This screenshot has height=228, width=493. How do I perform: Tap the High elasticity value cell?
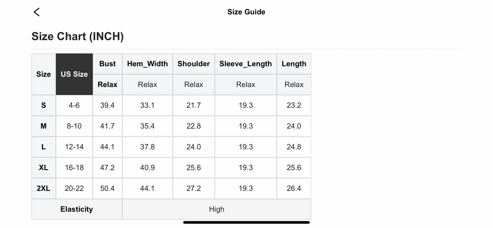tap(217, 209)
